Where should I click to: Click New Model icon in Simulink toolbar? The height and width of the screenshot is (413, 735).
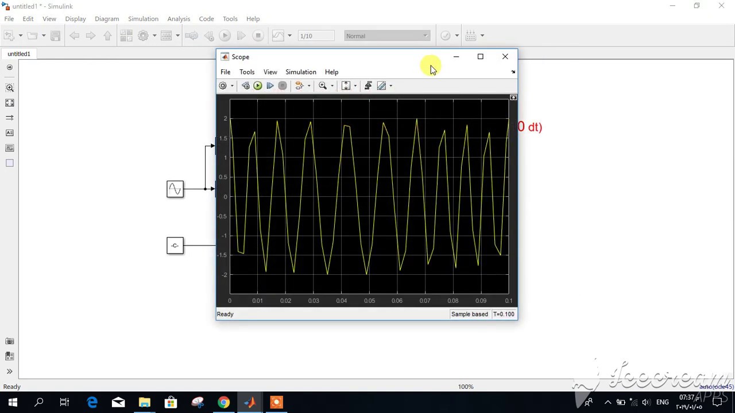(9, 36)
